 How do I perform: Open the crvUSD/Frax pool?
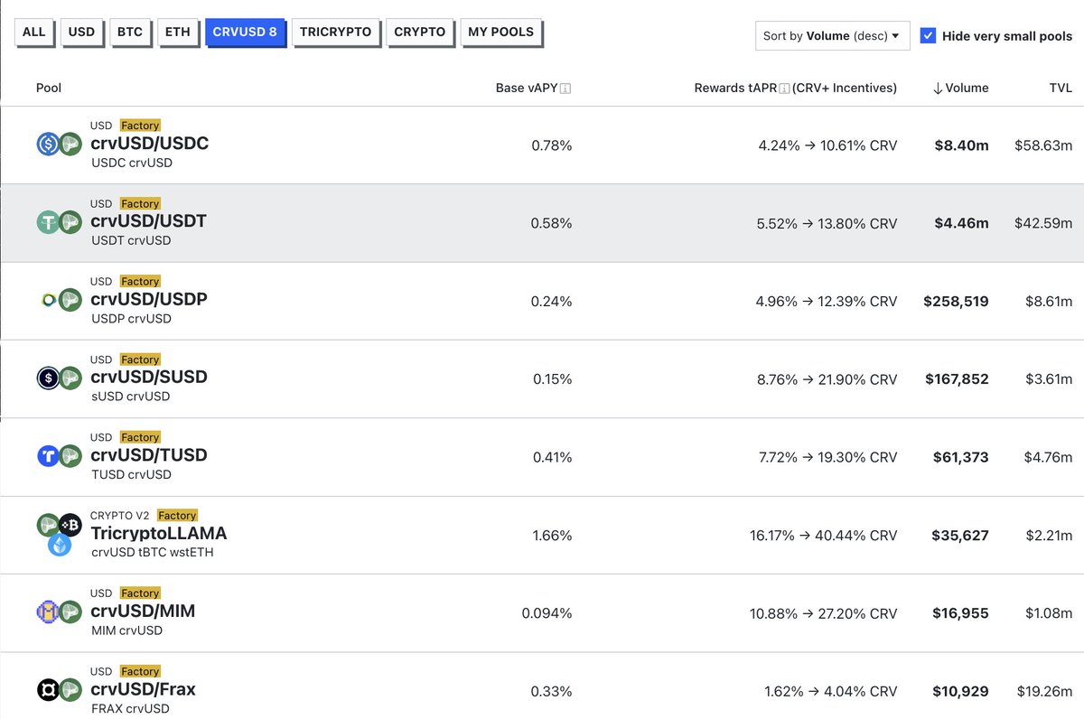(143, 689)
